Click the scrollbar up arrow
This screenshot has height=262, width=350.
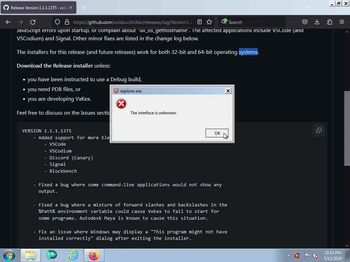pos(347,32)
